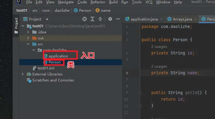Open the Navigate menu
This screenshot has height=119, width=215.
[66, 2]
